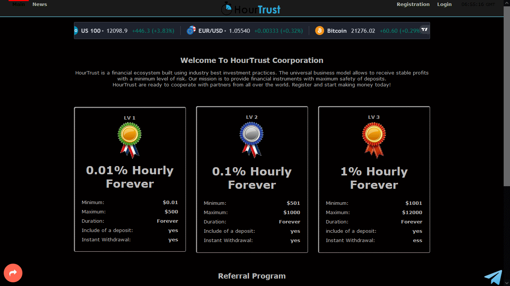
Task: Click the $500 maximum value in LV 1
Action: 171,212
